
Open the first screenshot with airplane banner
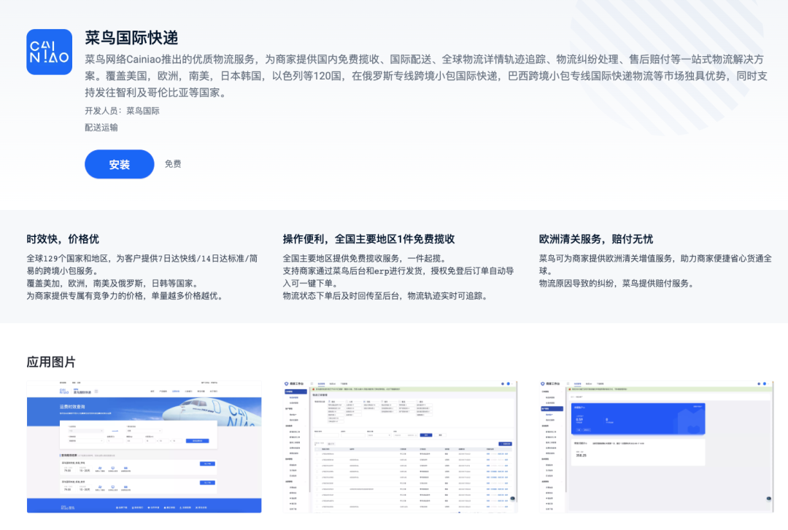pos(144,447)
